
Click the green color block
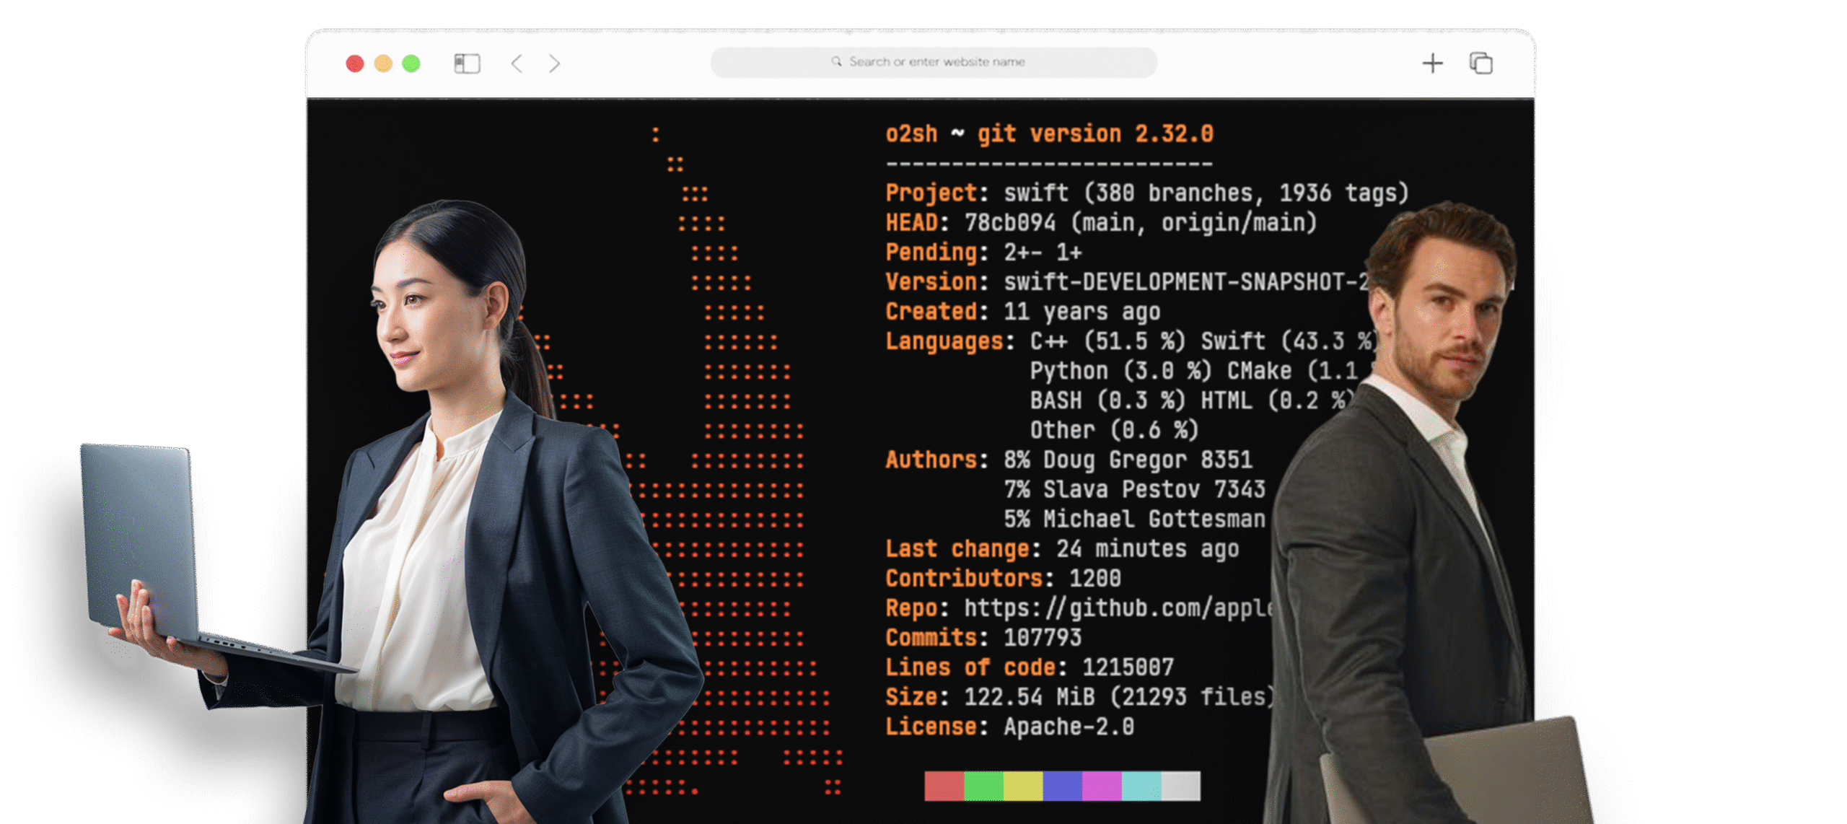pos(983,786)
